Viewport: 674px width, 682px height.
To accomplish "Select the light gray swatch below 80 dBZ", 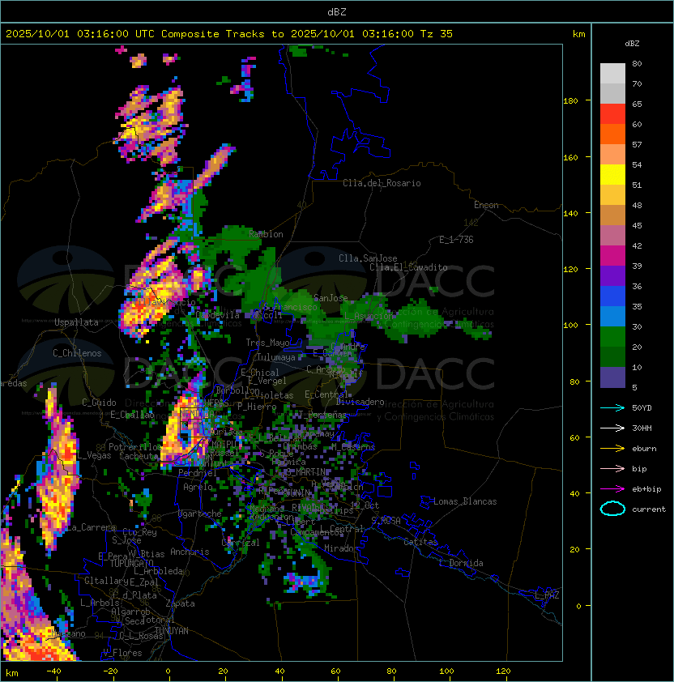I will click(612, 73).
